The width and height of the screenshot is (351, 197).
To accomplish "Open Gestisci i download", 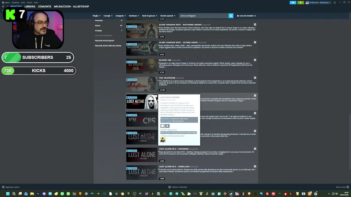I will 178,187.
